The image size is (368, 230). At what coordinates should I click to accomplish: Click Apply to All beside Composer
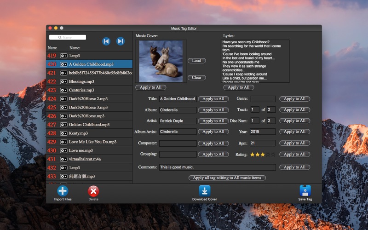[x=213, y=143]
